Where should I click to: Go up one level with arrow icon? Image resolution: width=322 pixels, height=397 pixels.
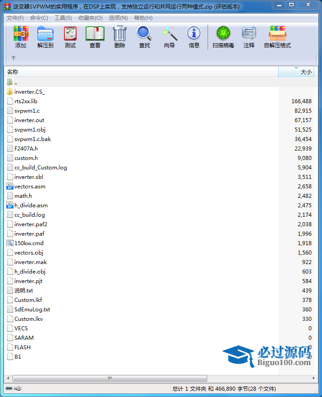pyautogui.click(x=14, y=58)
